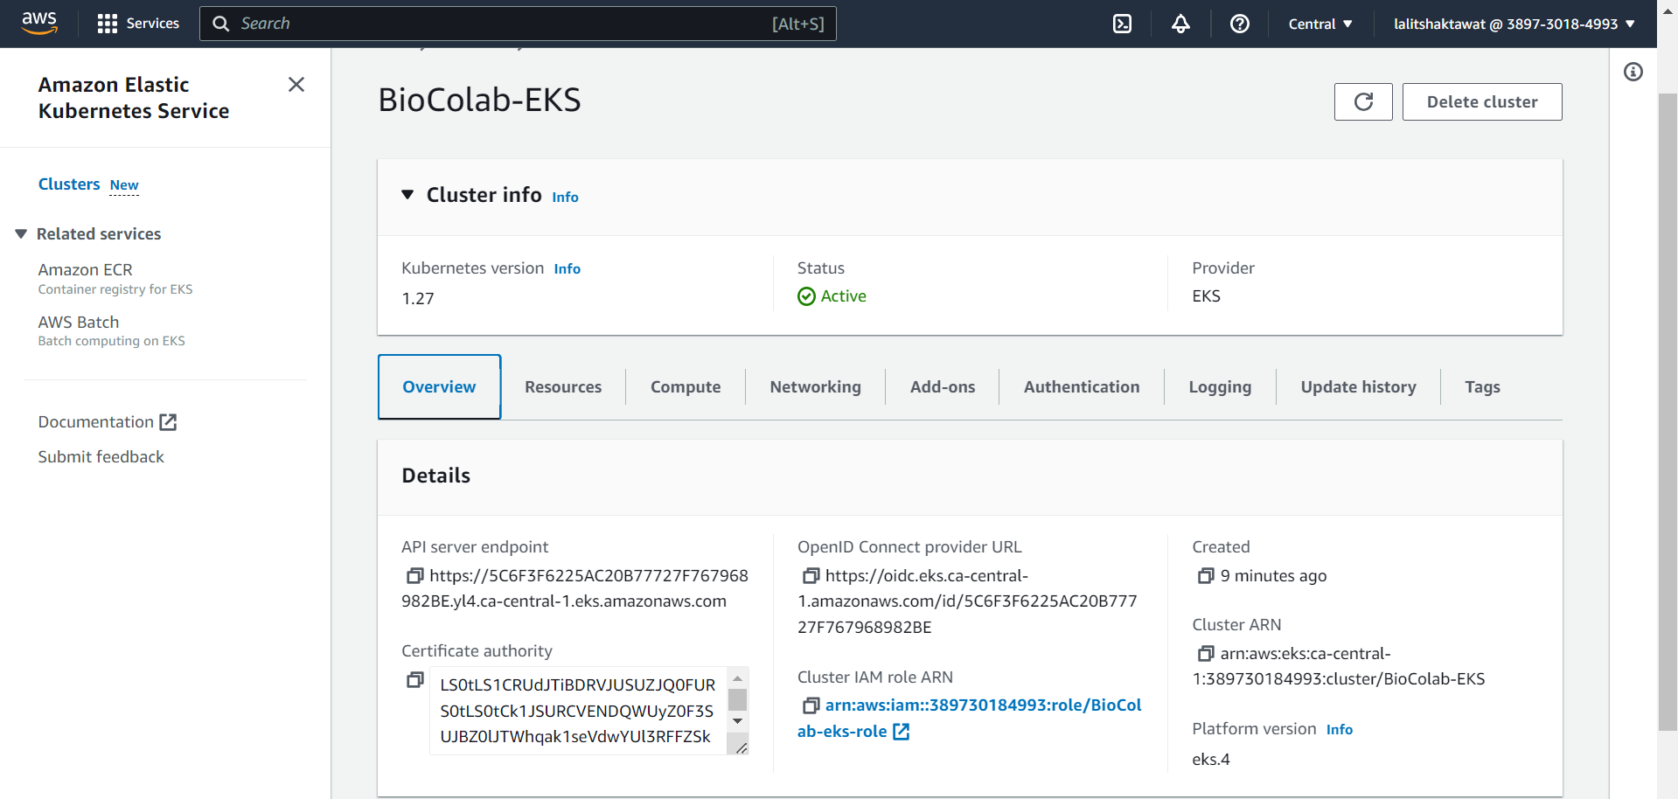
Task: Go to Clusters in the sidebar
Action: click(69, 184)
